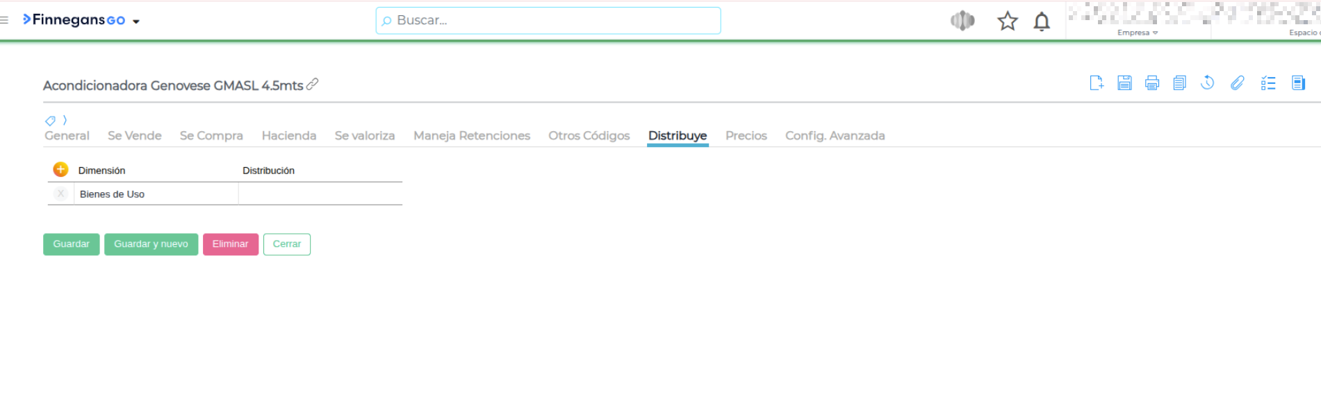Switch to the Precios tab

[746, 136]
